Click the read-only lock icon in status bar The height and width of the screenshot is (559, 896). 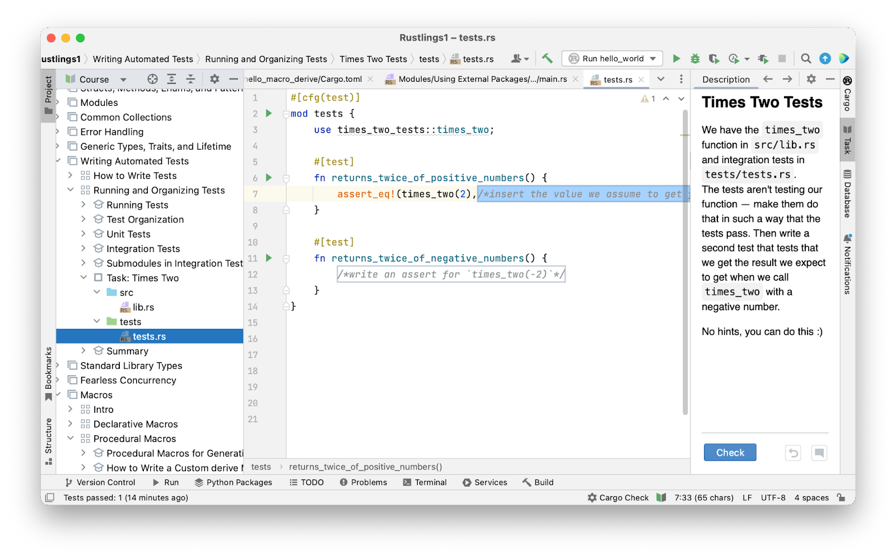coord(841,497)
